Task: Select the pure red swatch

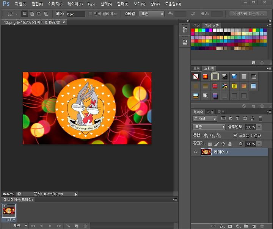Action: point(193,30)
